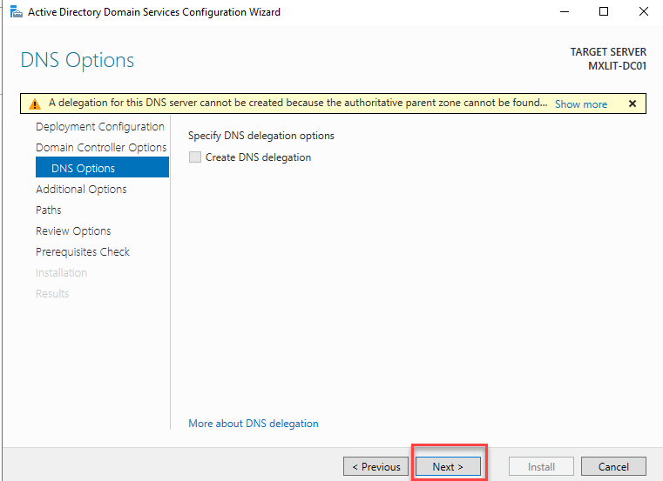Jump to Review Options step
Viewport: 663px width, 481px height.
pyautogui.click(x=73, y=231)
